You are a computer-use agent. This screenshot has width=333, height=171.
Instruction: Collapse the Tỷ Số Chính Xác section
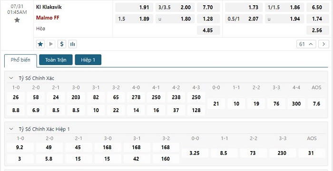coord(11,78)
